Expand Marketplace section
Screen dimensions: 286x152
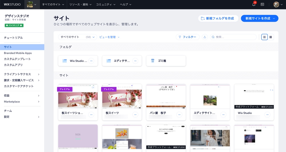[22, 102]
